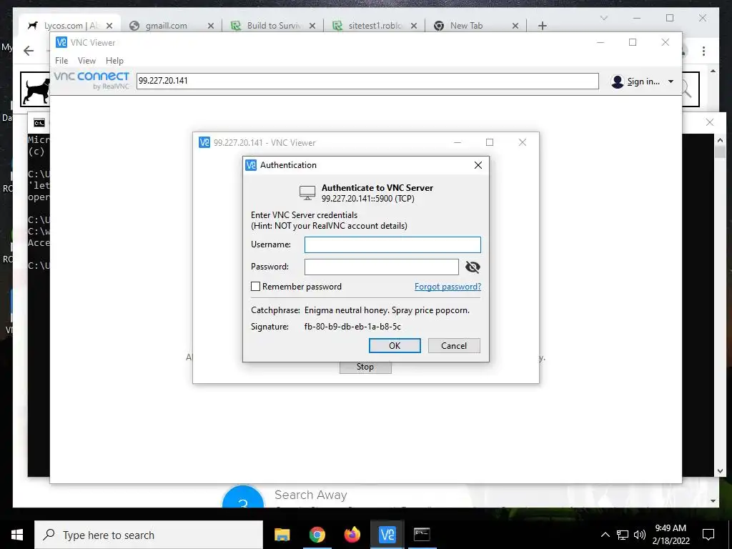Close the Command Prompt window
The image size is (732, 549).
(x=710, y=122)
